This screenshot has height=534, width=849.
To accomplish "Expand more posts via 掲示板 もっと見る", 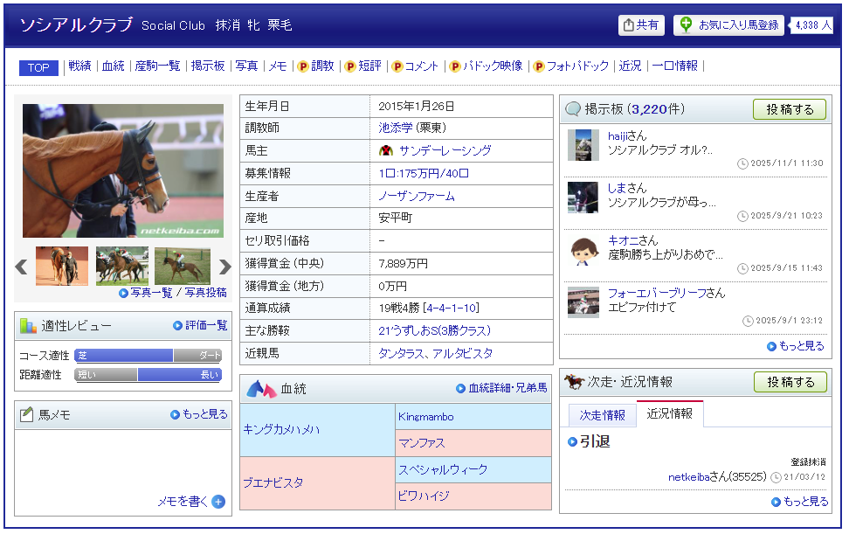I will (x=795, y=346).
